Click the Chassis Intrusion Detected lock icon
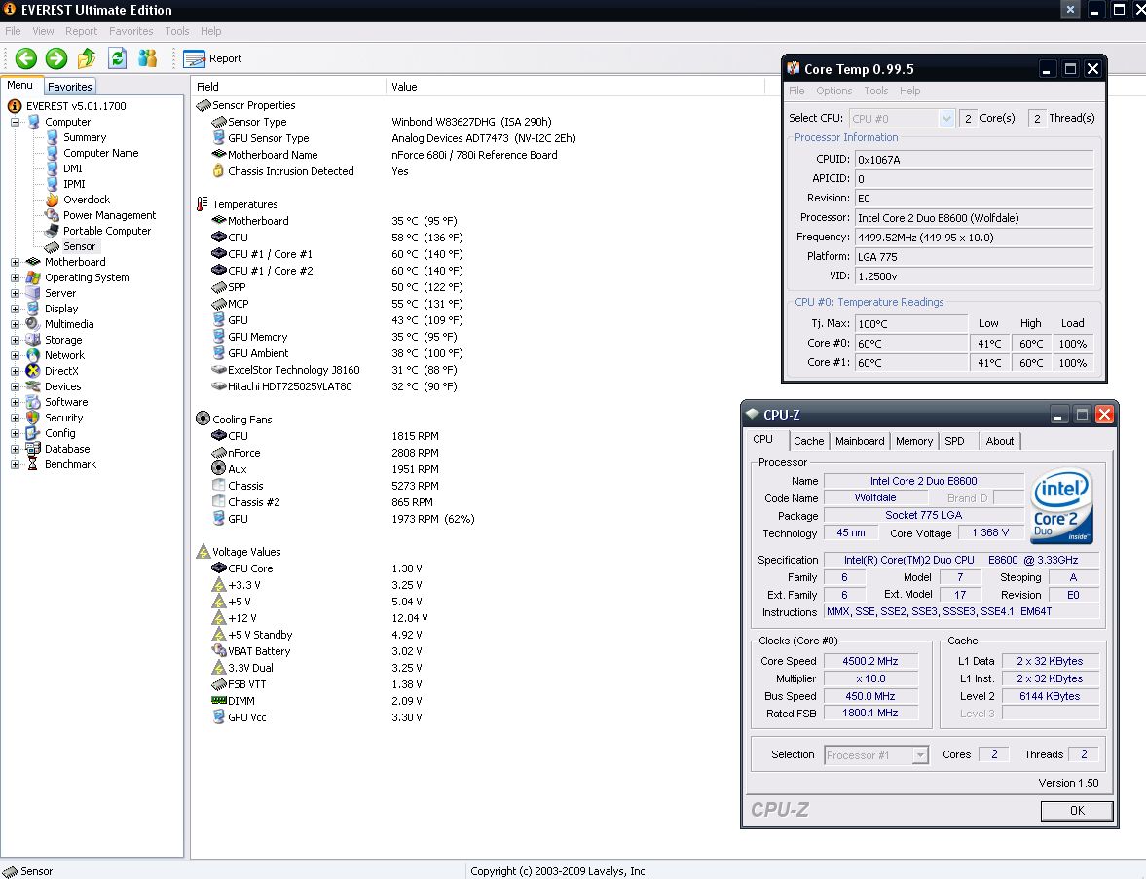The width and height of the screenshot is (1146, 879). [x=218, y=170]
